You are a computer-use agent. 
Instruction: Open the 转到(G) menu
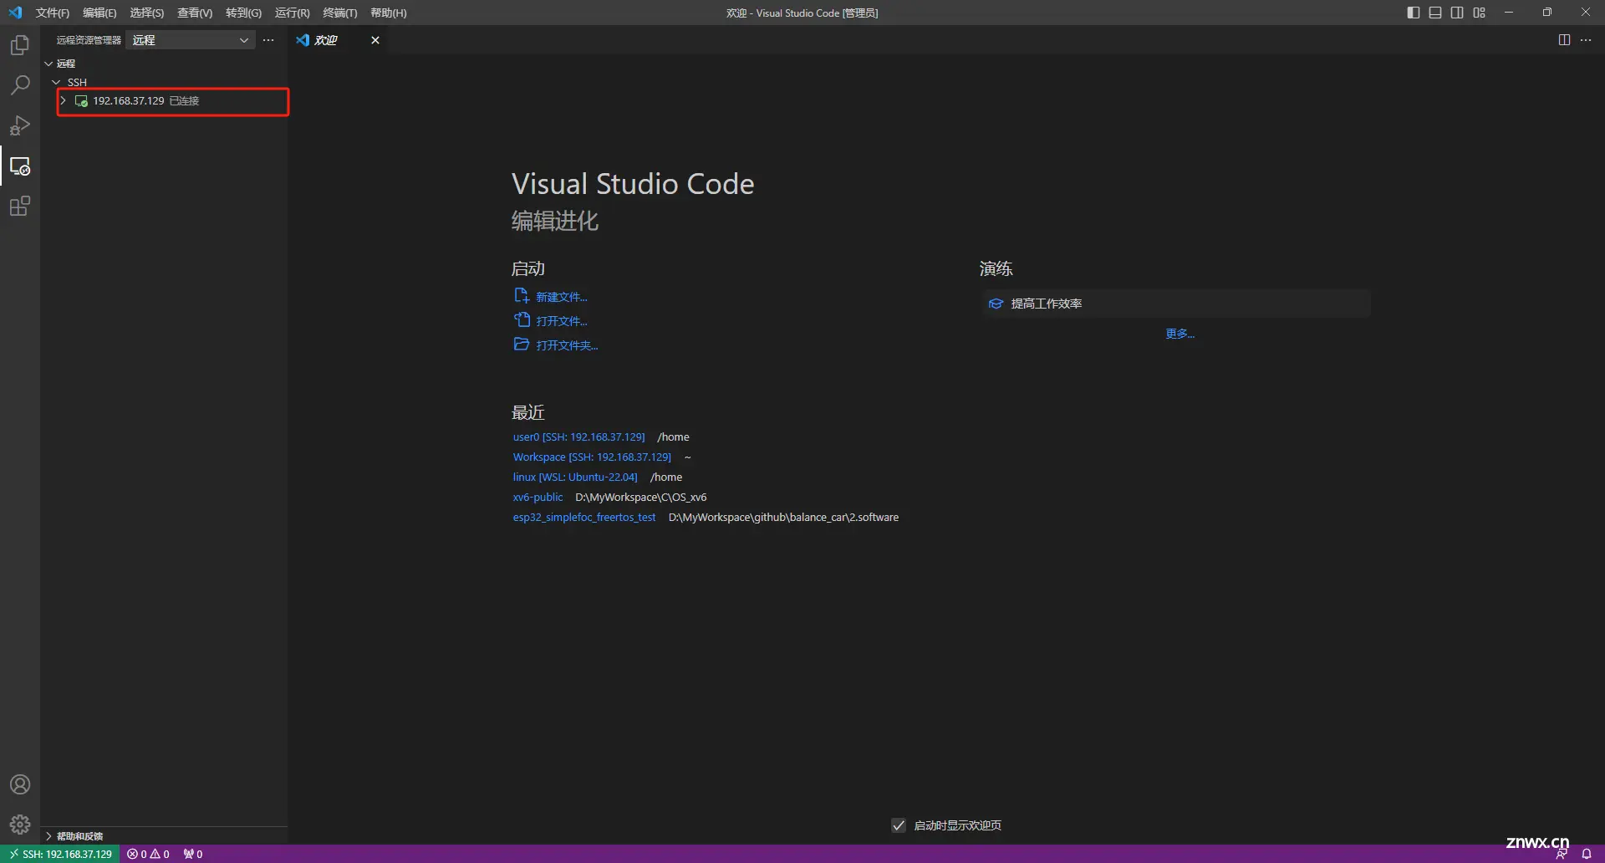243,13
